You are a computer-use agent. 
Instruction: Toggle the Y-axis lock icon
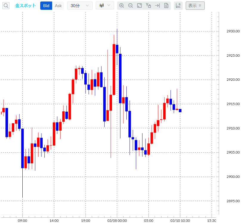pyautogui.click(x=148, y=6)
